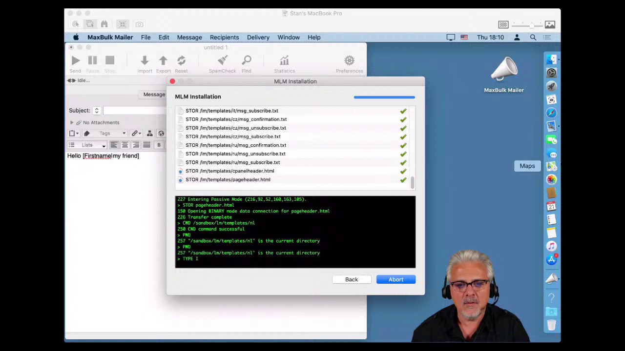Open the Edit menu
Viewport: 625px width, 351px height.
[164, 37]
